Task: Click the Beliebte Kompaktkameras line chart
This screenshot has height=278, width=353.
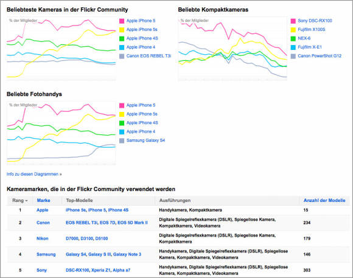Action: click(232, 49)
